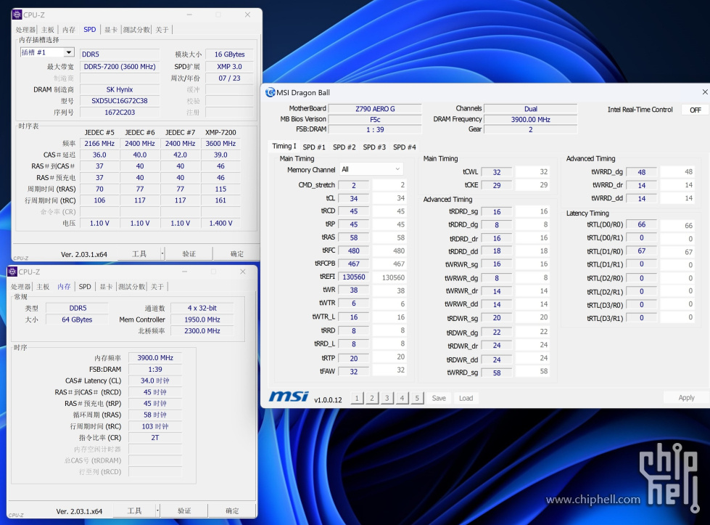
Task: Click 确定 button in bottom CPU-Z window
Action: click(x=232, y=510)
